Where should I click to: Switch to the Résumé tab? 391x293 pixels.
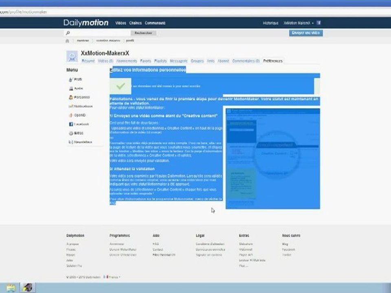point(88,61)
